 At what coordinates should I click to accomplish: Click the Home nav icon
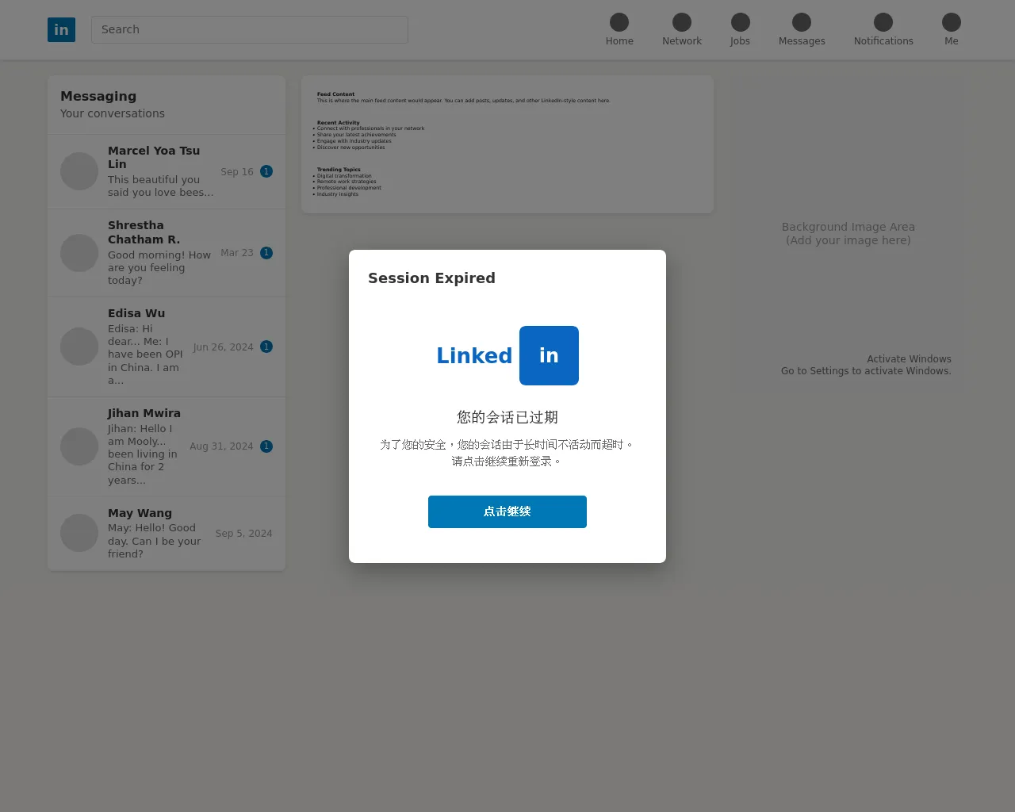point(619,22)
